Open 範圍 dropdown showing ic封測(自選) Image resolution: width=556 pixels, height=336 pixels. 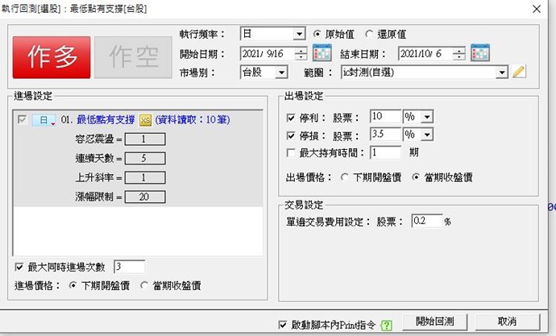[502, 73]
